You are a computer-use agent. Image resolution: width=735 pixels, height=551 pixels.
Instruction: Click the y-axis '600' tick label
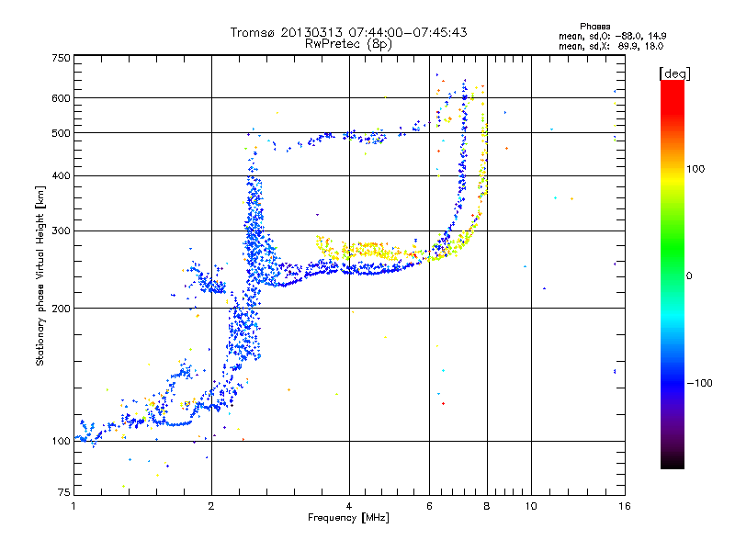pyautogui.click(x=62, y=98)
